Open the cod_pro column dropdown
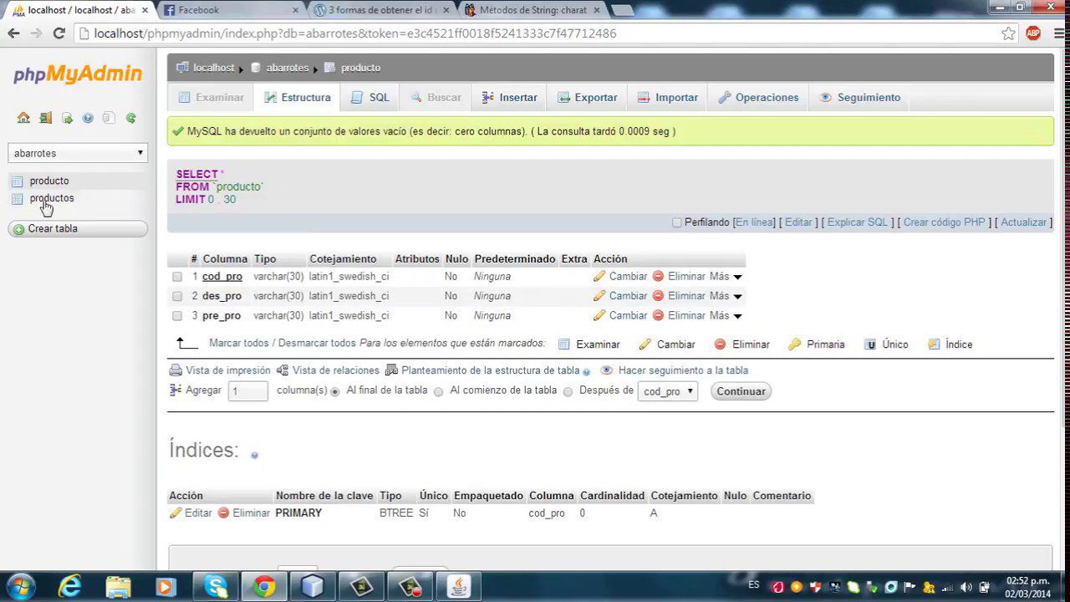 [x=667, y=390]
